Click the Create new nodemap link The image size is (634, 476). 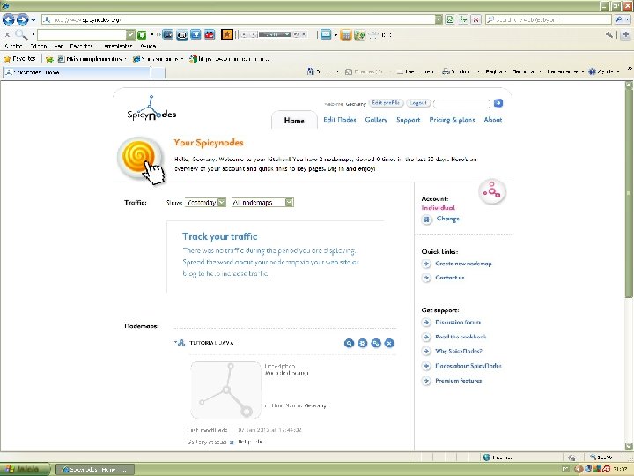point(463,264)
